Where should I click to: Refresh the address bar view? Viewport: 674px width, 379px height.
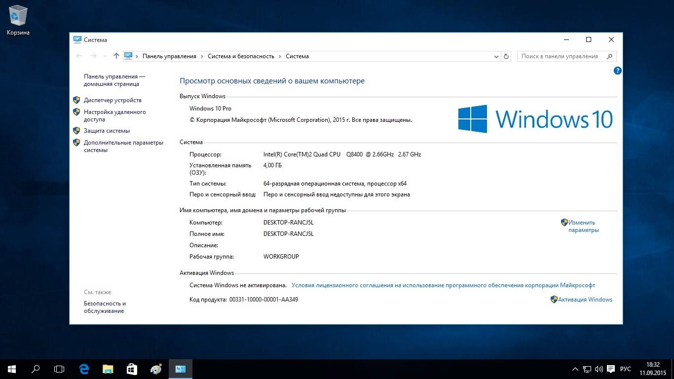point(506,56)
